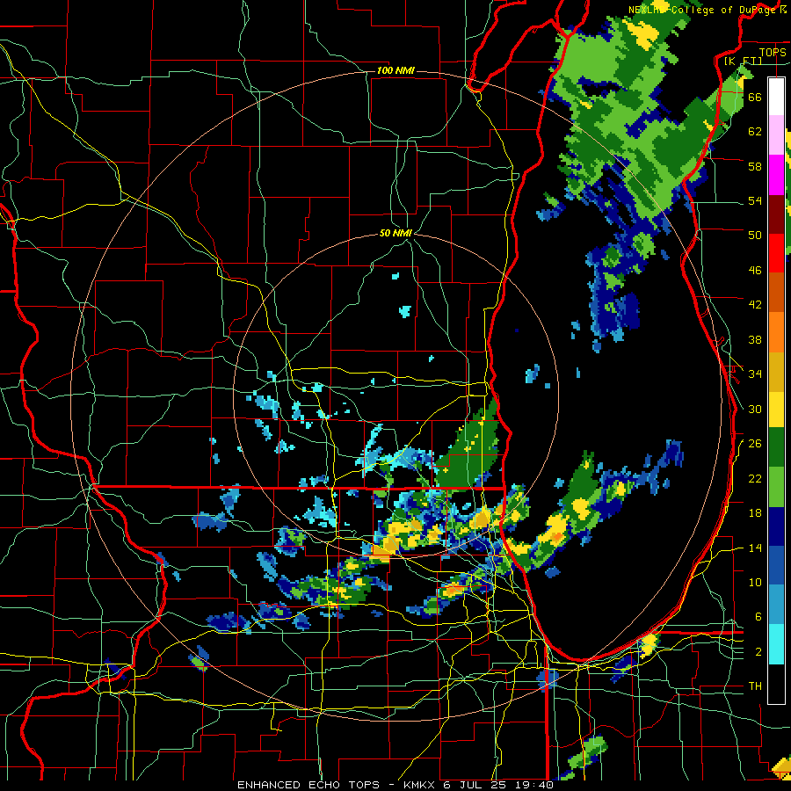The width and height of the screenshot is (791, 791).
Task: Click the TH legend label
Action: (x=755, y=686)
